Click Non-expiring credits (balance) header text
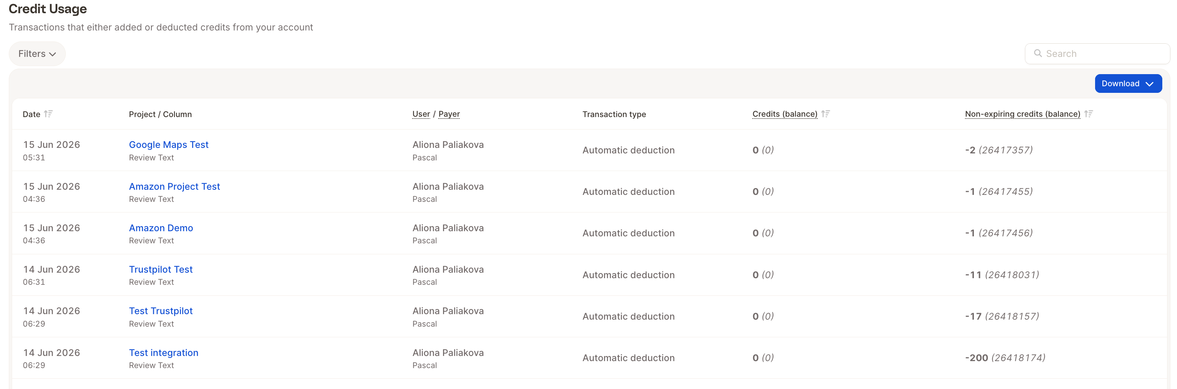Viewport: 1177px width, 389px height. coord(1023,114)
